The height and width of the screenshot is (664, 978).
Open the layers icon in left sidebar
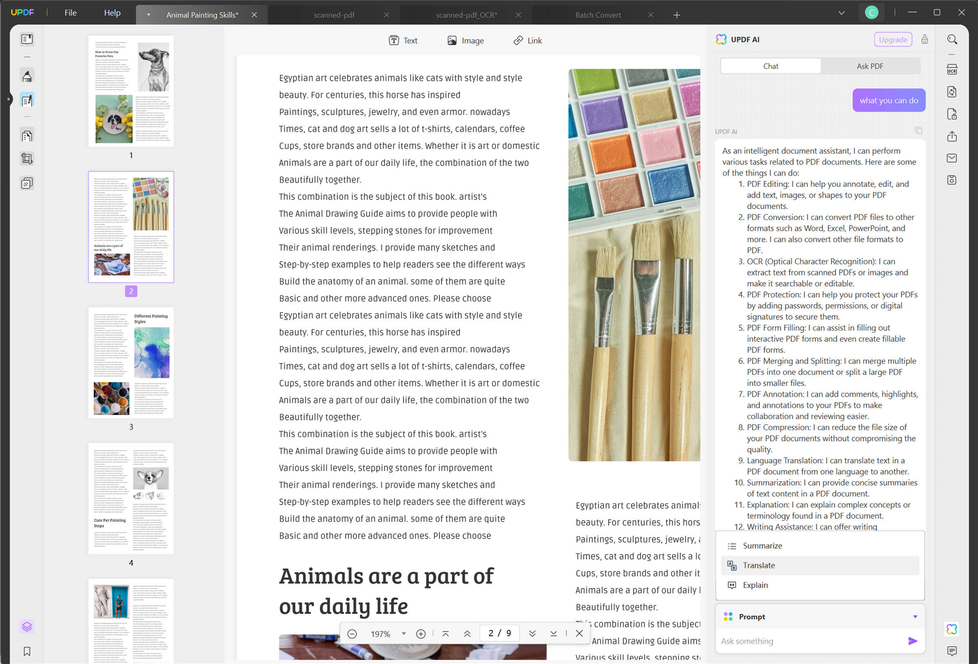(x=27, y=626)
